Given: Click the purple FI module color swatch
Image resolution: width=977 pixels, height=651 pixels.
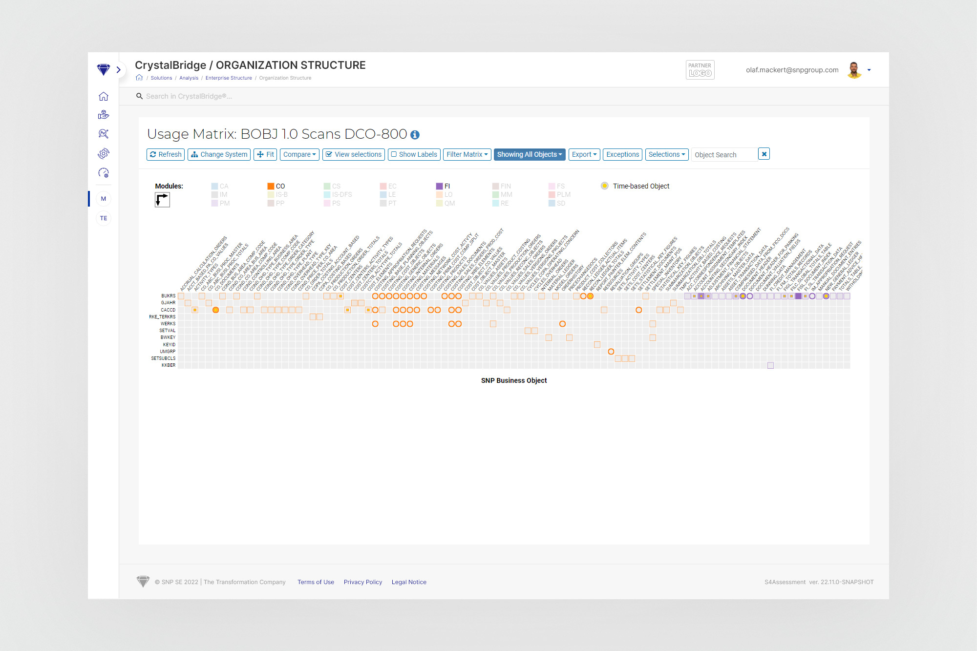Looking at the screenshot, I should click(x=439, y=186).
